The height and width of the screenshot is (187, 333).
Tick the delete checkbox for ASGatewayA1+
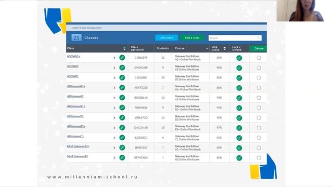point(259,88)
